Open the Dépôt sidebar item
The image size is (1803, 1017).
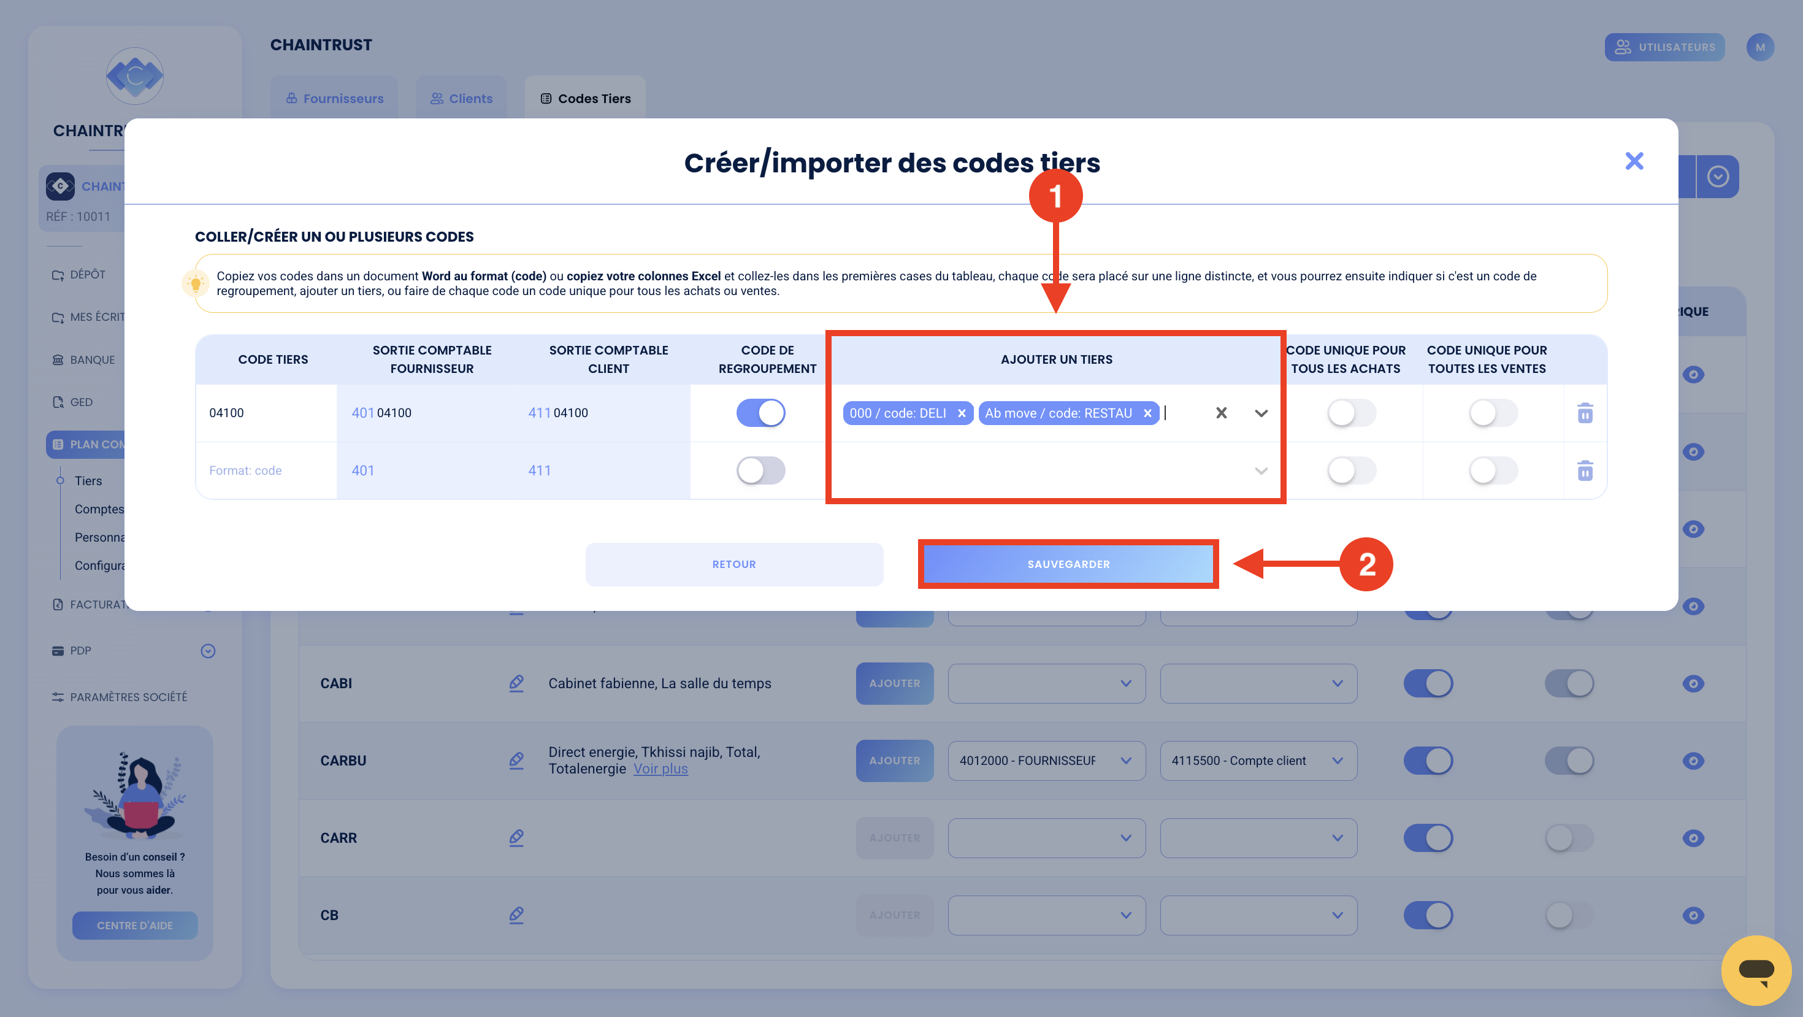[x=78, y=274]
